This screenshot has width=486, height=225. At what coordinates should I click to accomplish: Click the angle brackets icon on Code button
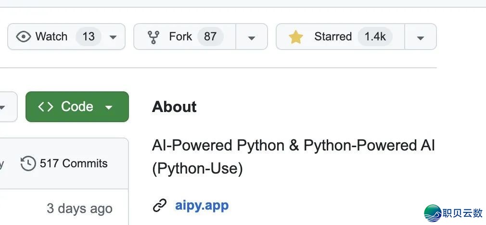coord(46,107)
